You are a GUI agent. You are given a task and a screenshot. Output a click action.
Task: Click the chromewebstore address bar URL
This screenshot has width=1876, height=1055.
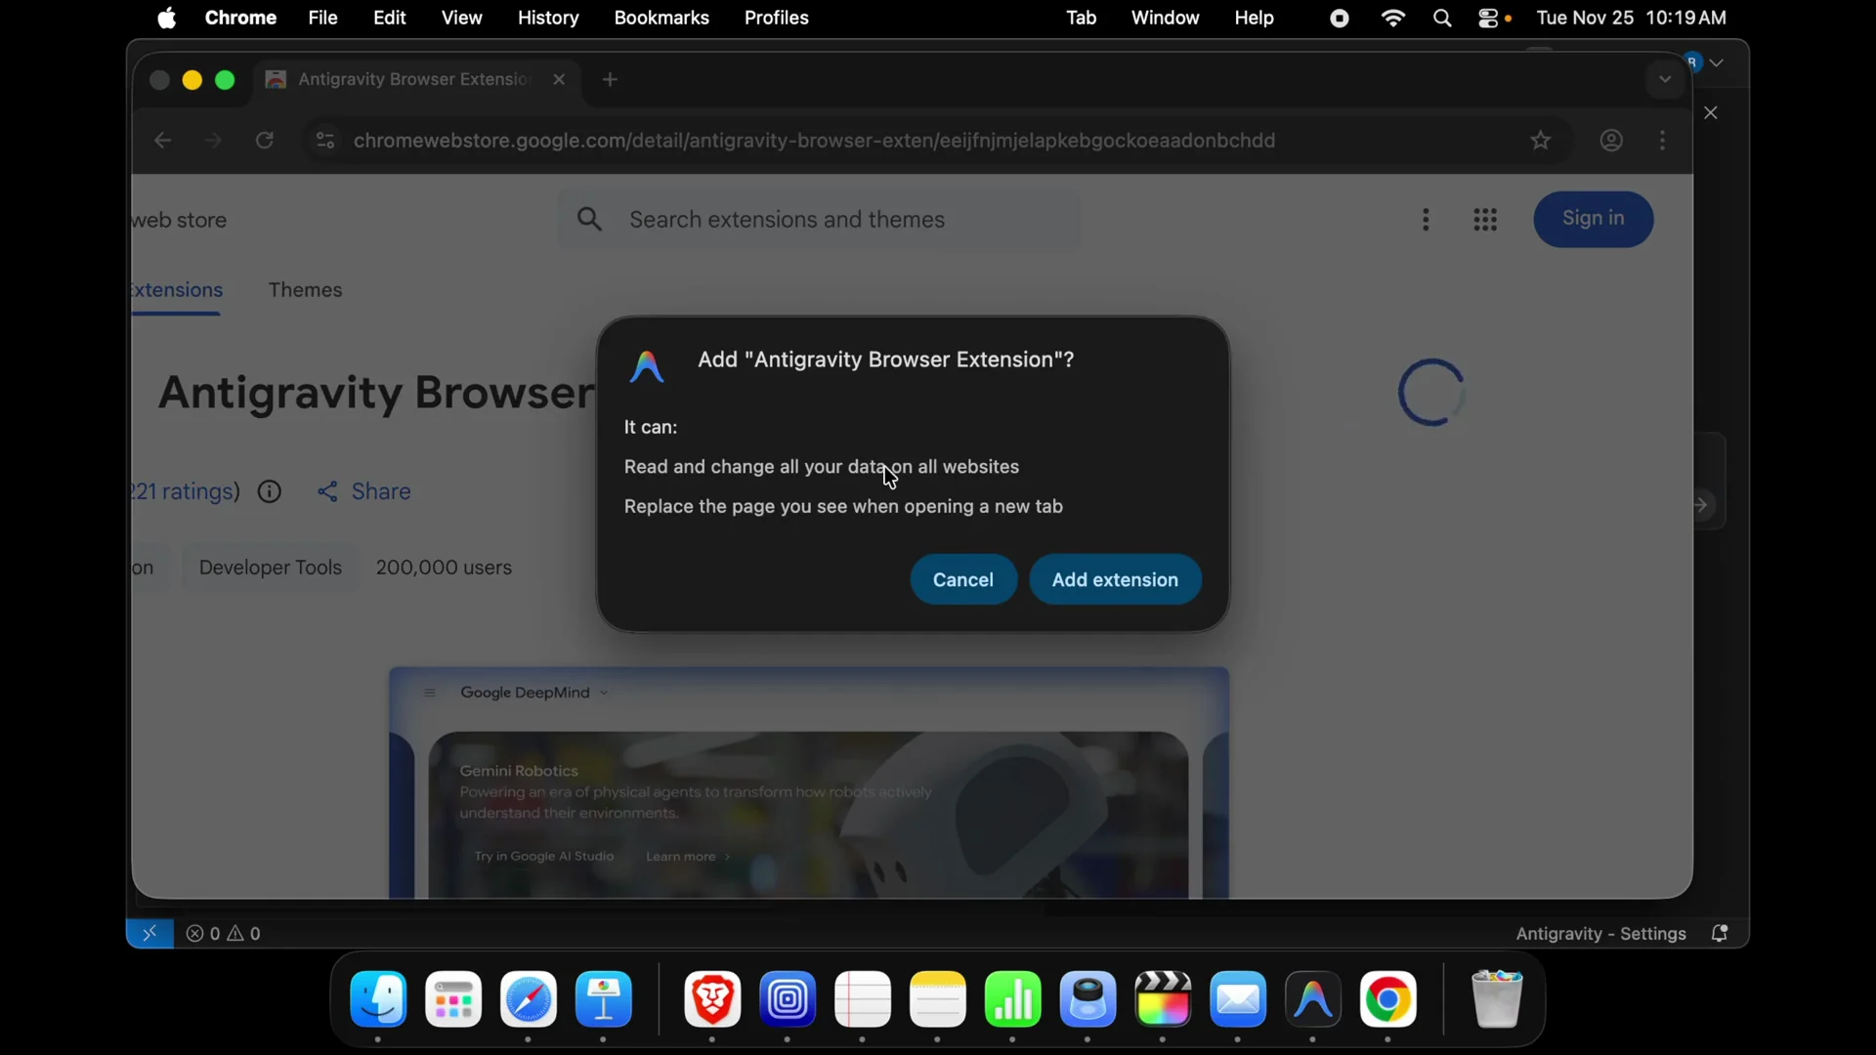coord(814,141)
